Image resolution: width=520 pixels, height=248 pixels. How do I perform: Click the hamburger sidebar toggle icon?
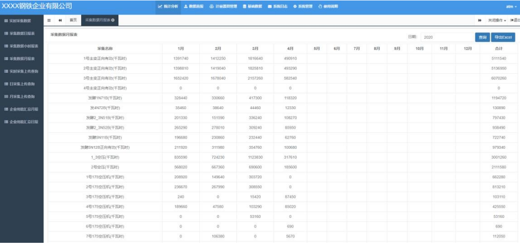point(50,21)
